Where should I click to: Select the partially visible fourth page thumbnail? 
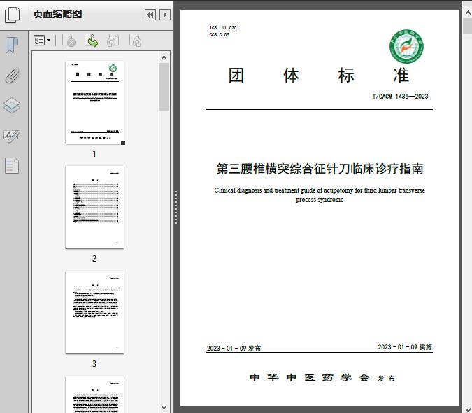coord(94,394)
